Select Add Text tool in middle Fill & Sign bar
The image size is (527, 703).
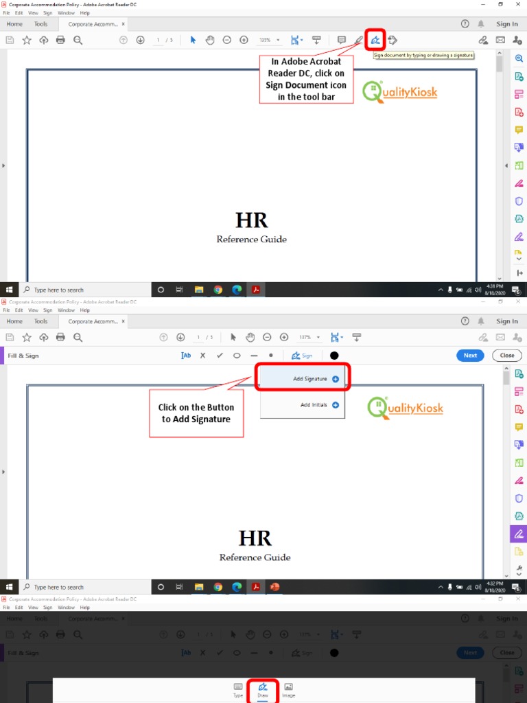click(x=185, y=356)
